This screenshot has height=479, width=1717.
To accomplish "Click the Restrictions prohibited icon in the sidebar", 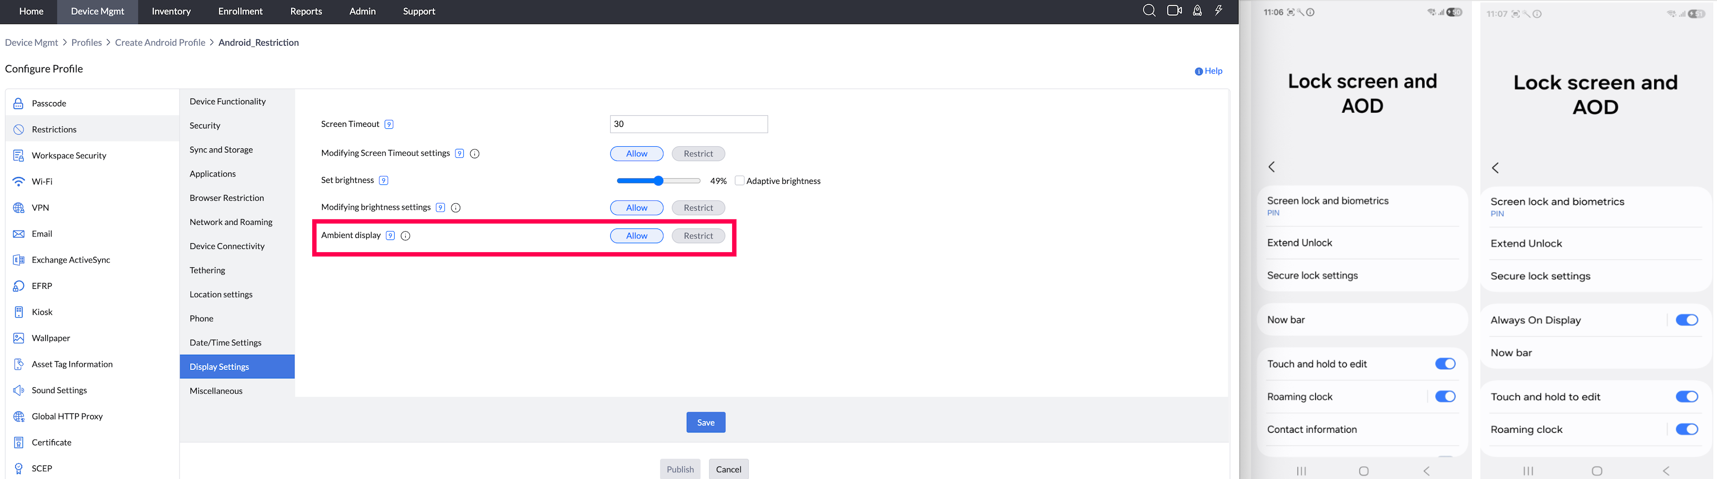I will [x=19, y=129].
